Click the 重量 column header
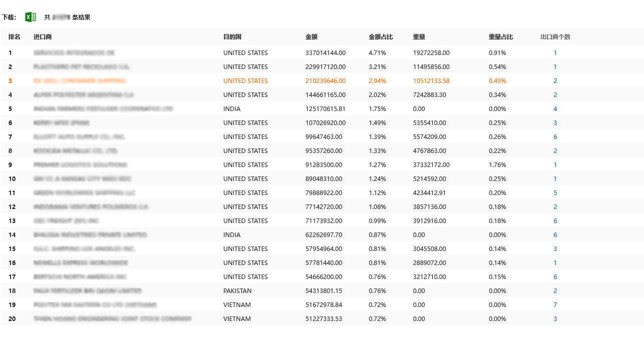Image resolution: width=644 pixels, height=338 pixels. 419,37
